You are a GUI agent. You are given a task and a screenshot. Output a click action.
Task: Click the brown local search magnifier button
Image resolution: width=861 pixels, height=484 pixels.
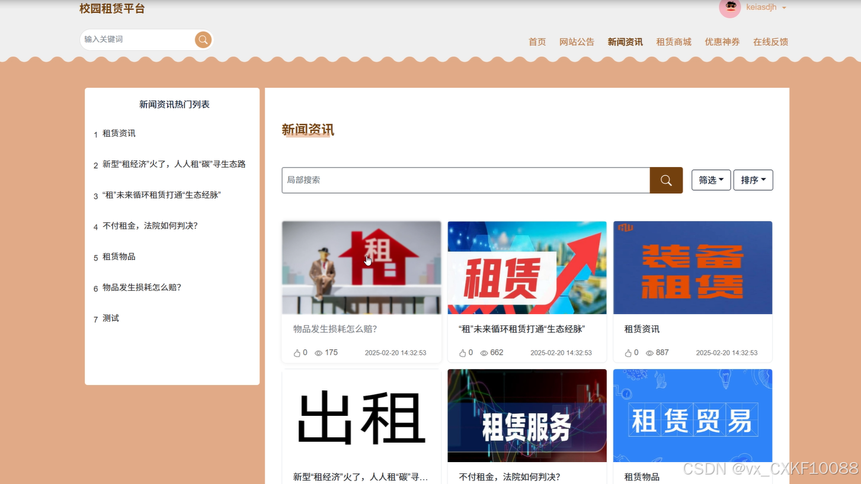(x=666, y=180)
